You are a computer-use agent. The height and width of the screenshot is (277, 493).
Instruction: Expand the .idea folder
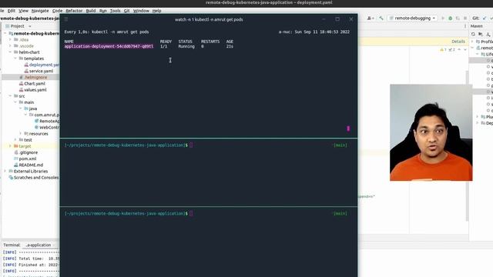[10, 39]
